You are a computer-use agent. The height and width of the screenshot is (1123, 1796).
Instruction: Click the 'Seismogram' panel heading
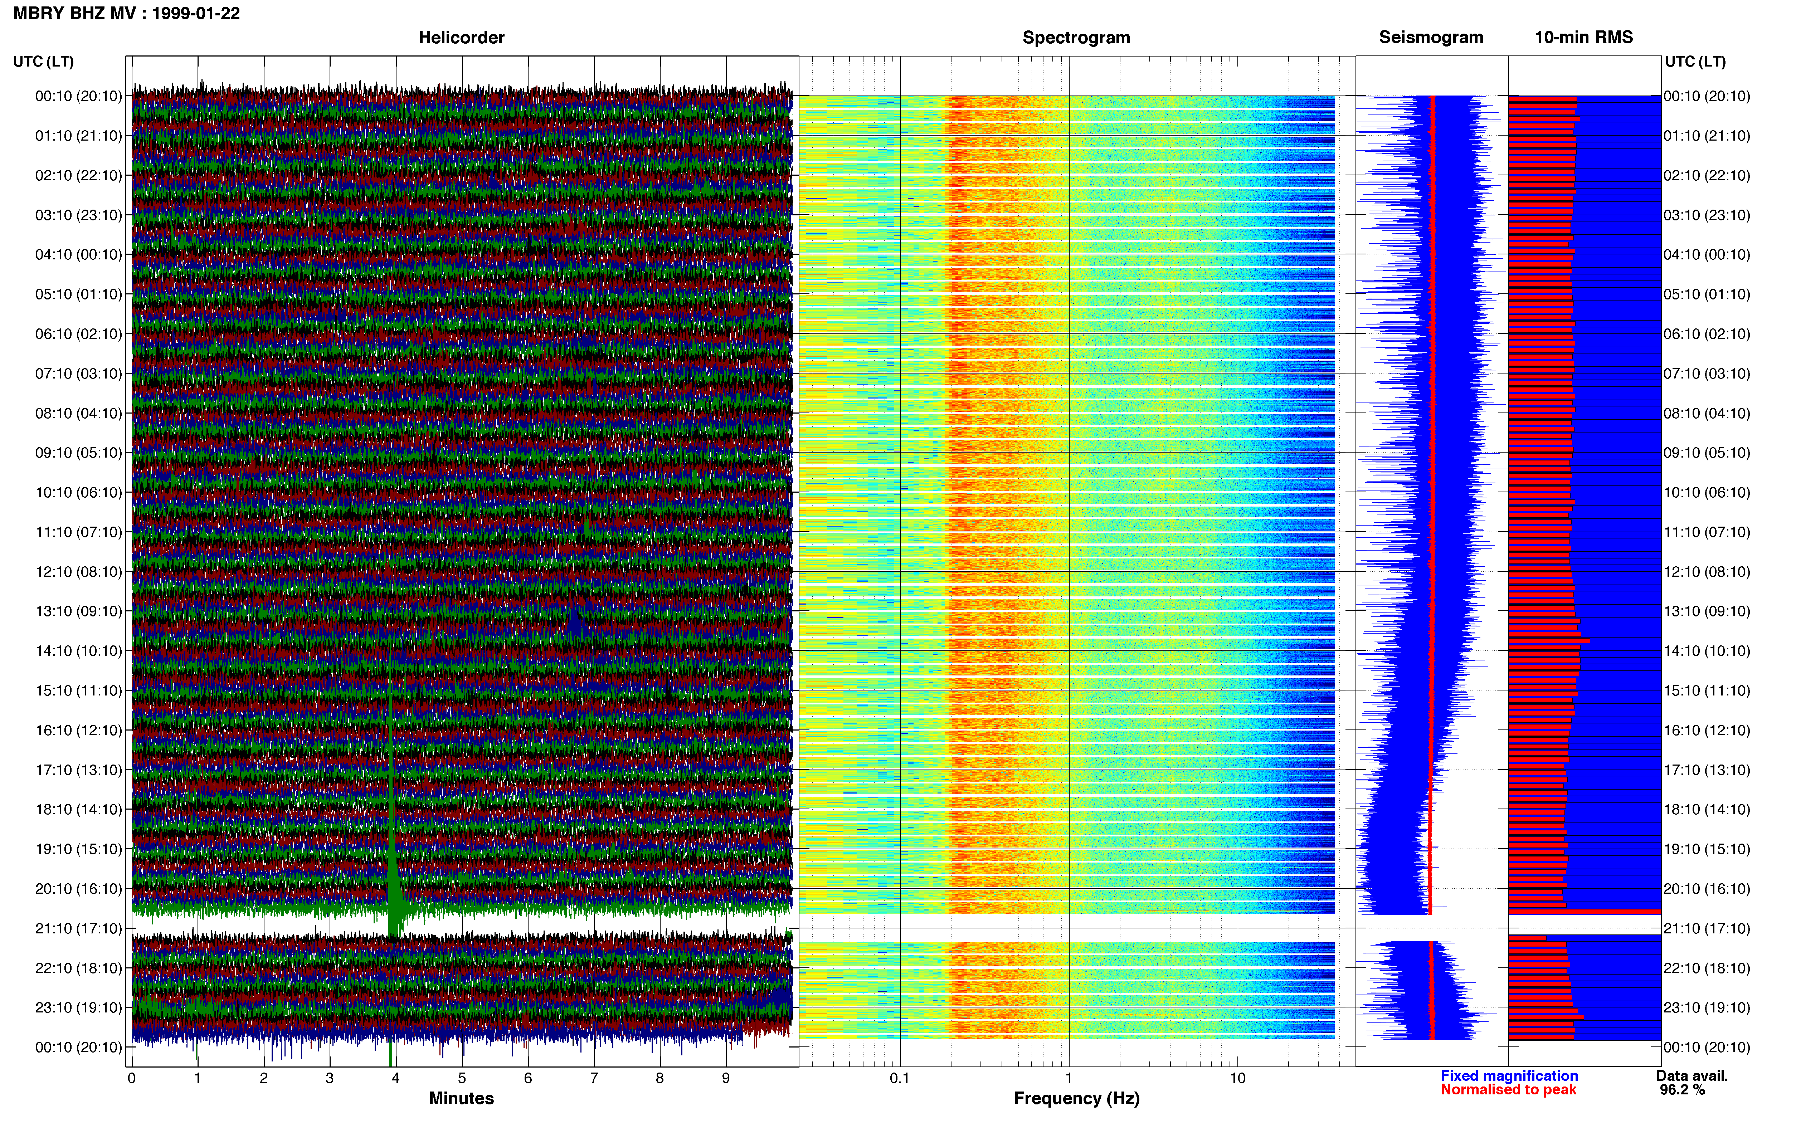(1431, 37)
